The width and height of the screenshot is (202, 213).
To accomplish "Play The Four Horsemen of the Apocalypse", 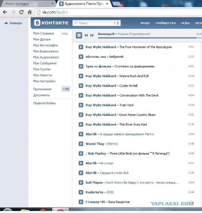I will pos(81,47).
